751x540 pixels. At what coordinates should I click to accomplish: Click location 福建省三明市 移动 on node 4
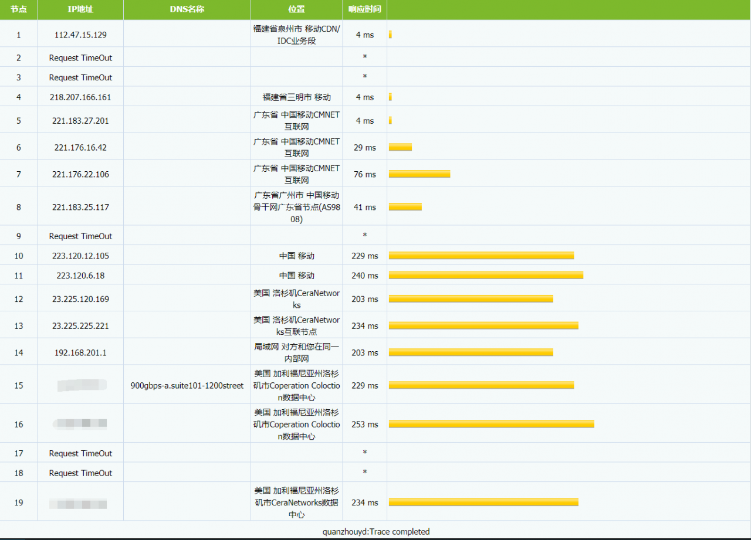[x=296, y=97]
